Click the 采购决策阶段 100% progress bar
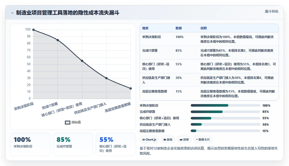Screen dimensions: 289x166 (x=226, y=105)
